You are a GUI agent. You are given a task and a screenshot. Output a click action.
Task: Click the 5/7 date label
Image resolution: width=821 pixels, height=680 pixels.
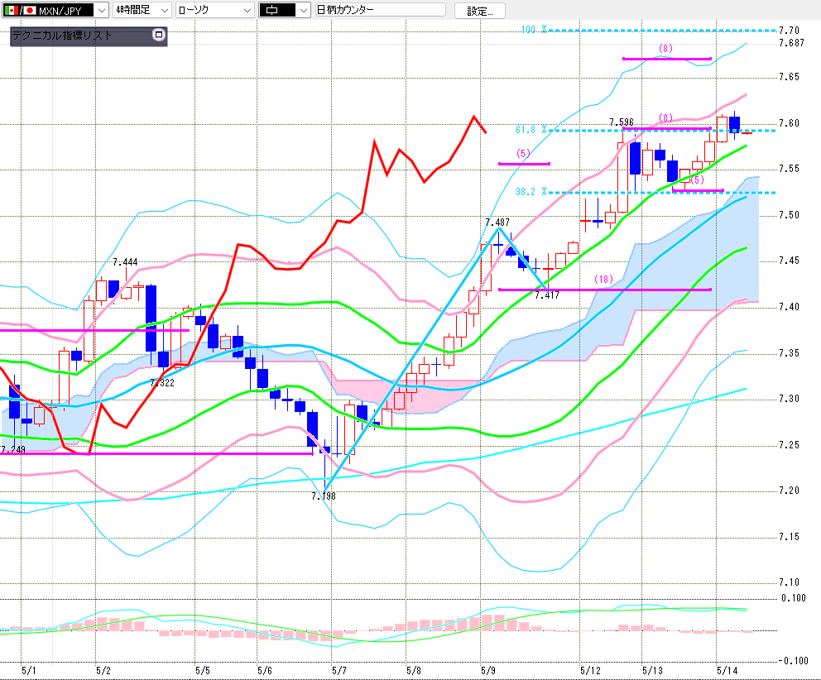[339, 671]
